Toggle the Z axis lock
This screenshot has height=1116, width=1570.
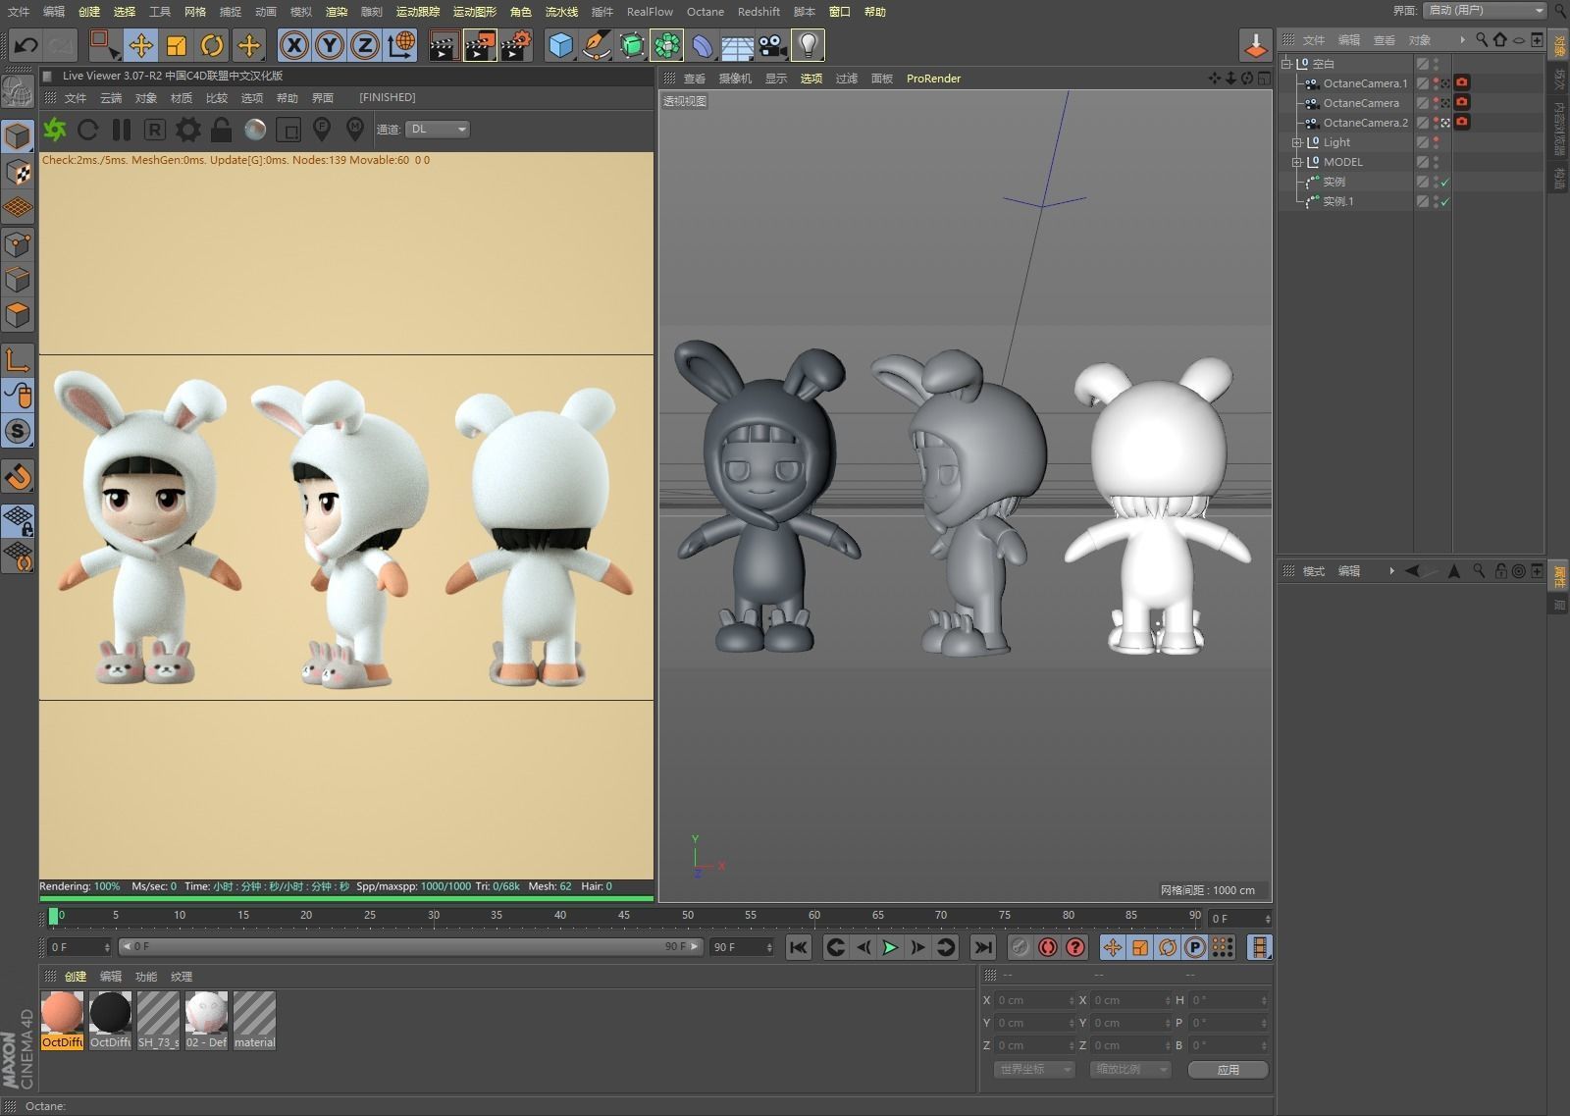pyautogui.click(x=365, y=45)
